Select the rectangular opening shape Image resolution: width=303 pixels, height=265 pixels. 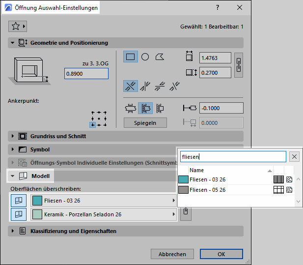[x=131, y=57]
